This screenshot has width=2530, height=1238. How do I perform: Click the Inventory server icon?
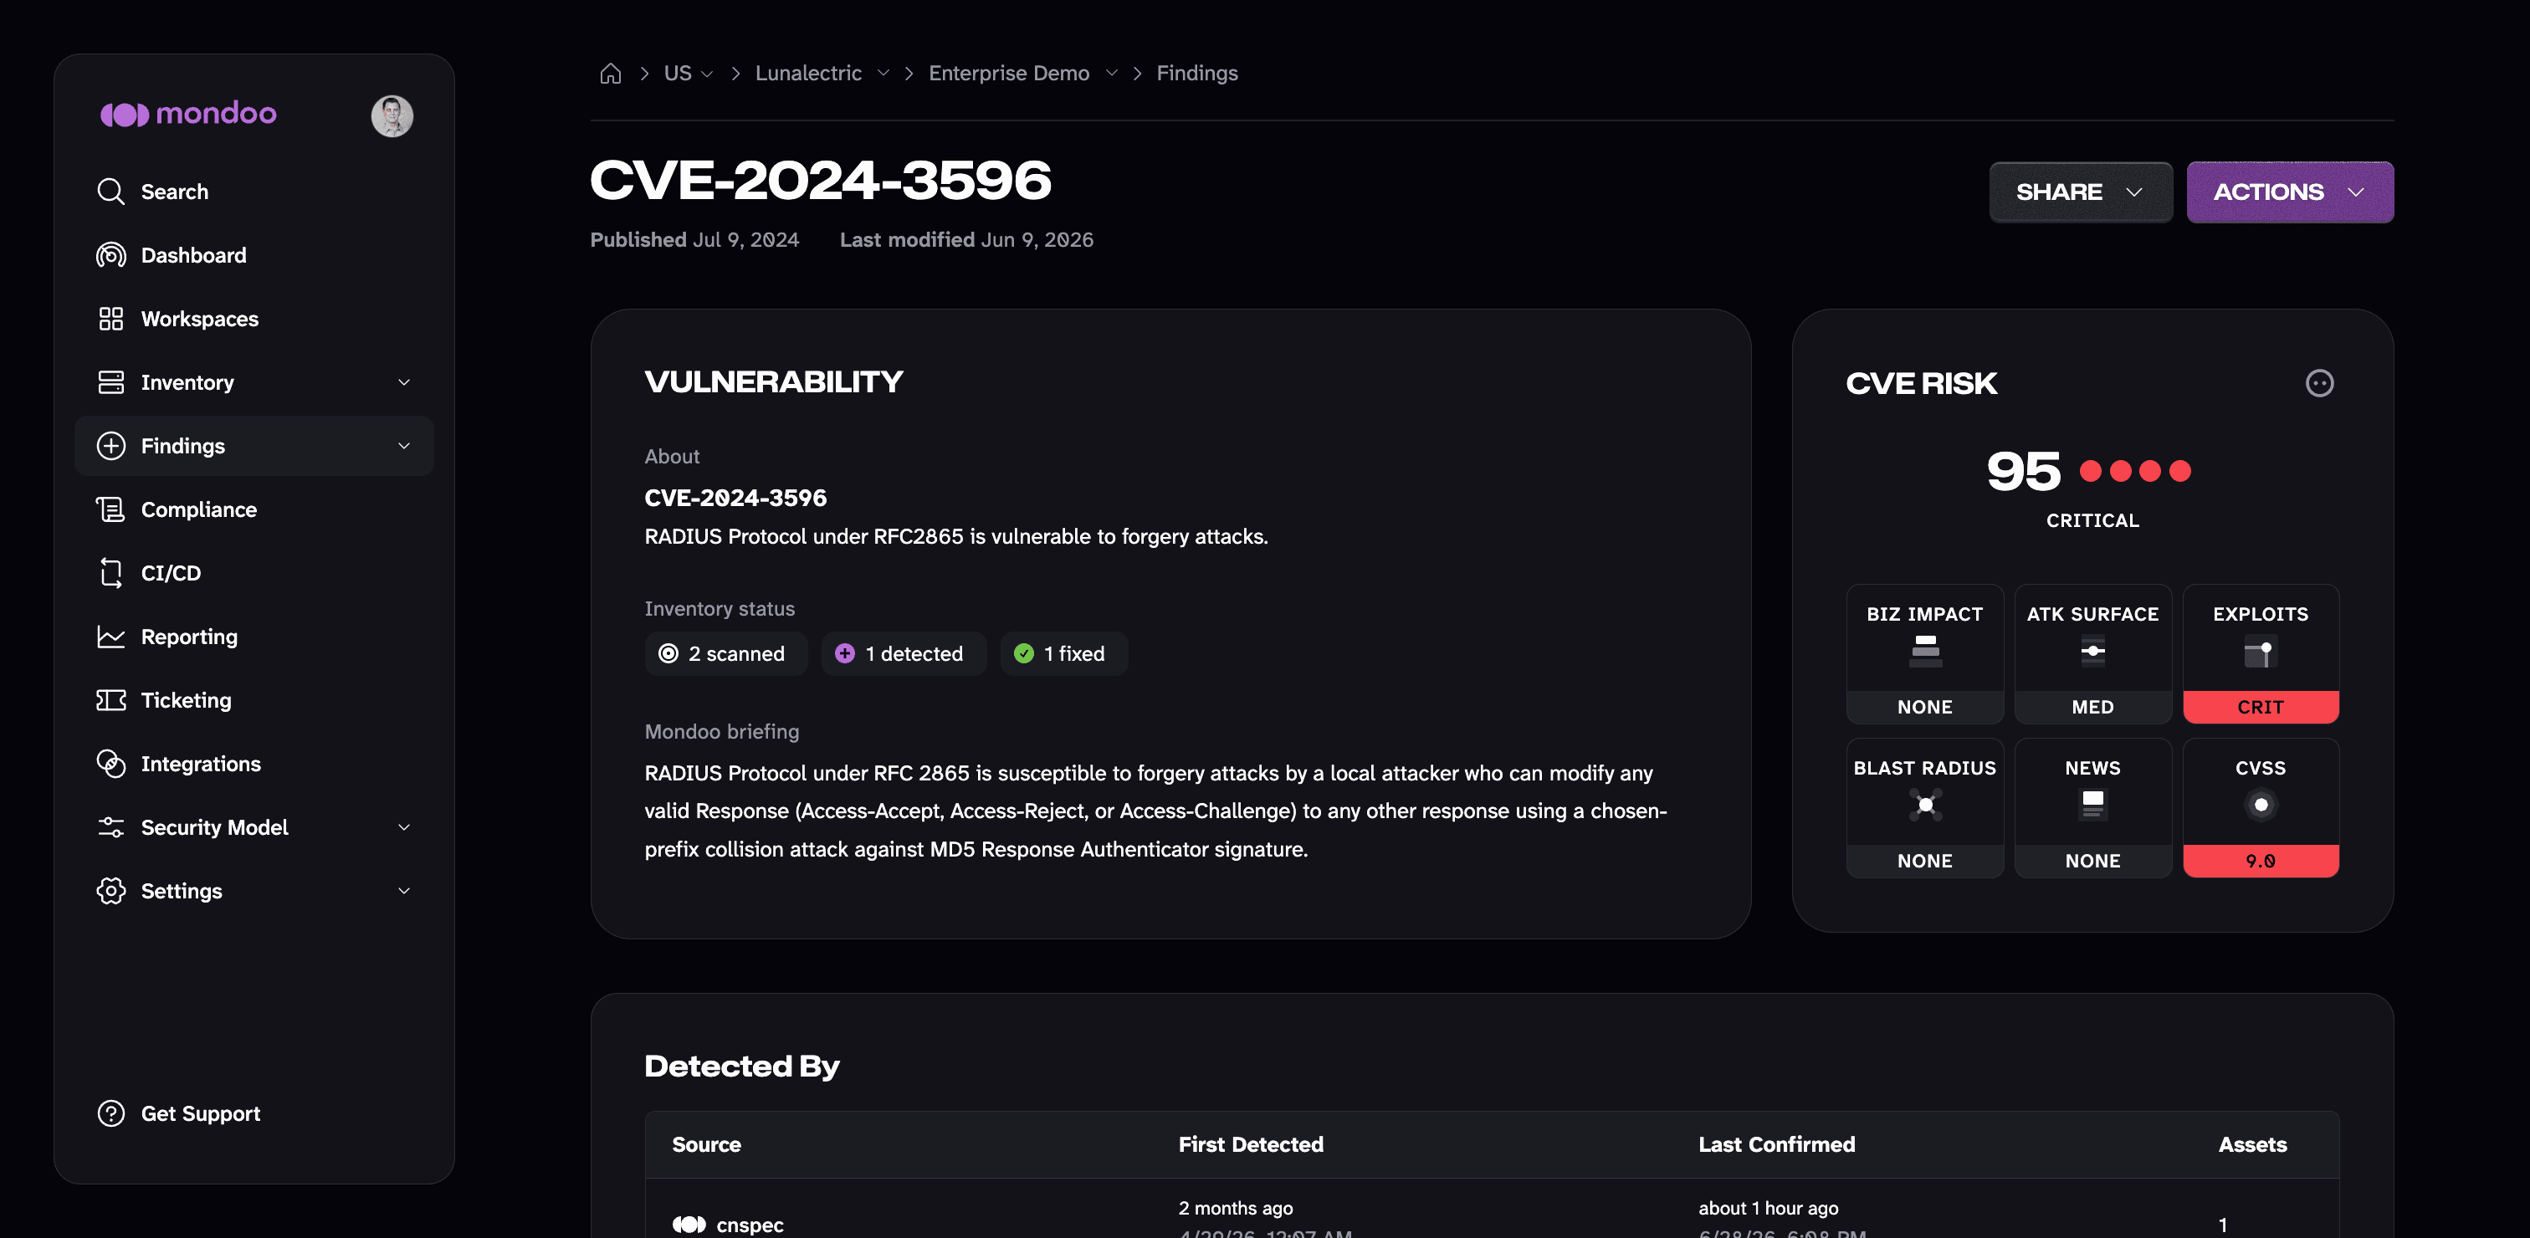click(111, 382)
